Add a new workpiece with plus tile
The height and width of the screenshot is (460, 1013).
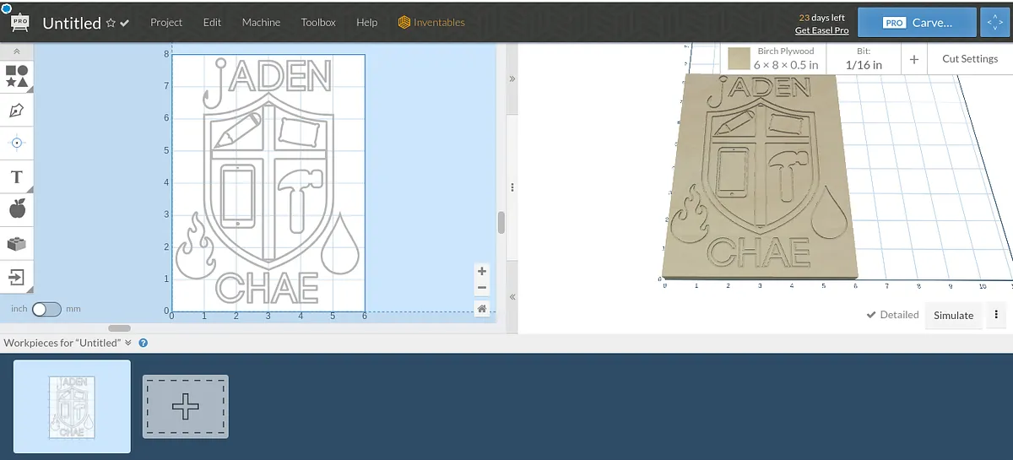pos(186,407)
